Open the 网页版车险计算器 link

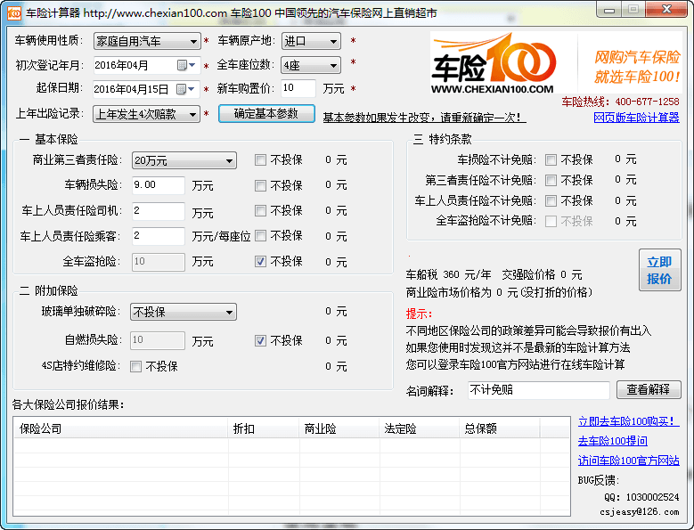636,118
